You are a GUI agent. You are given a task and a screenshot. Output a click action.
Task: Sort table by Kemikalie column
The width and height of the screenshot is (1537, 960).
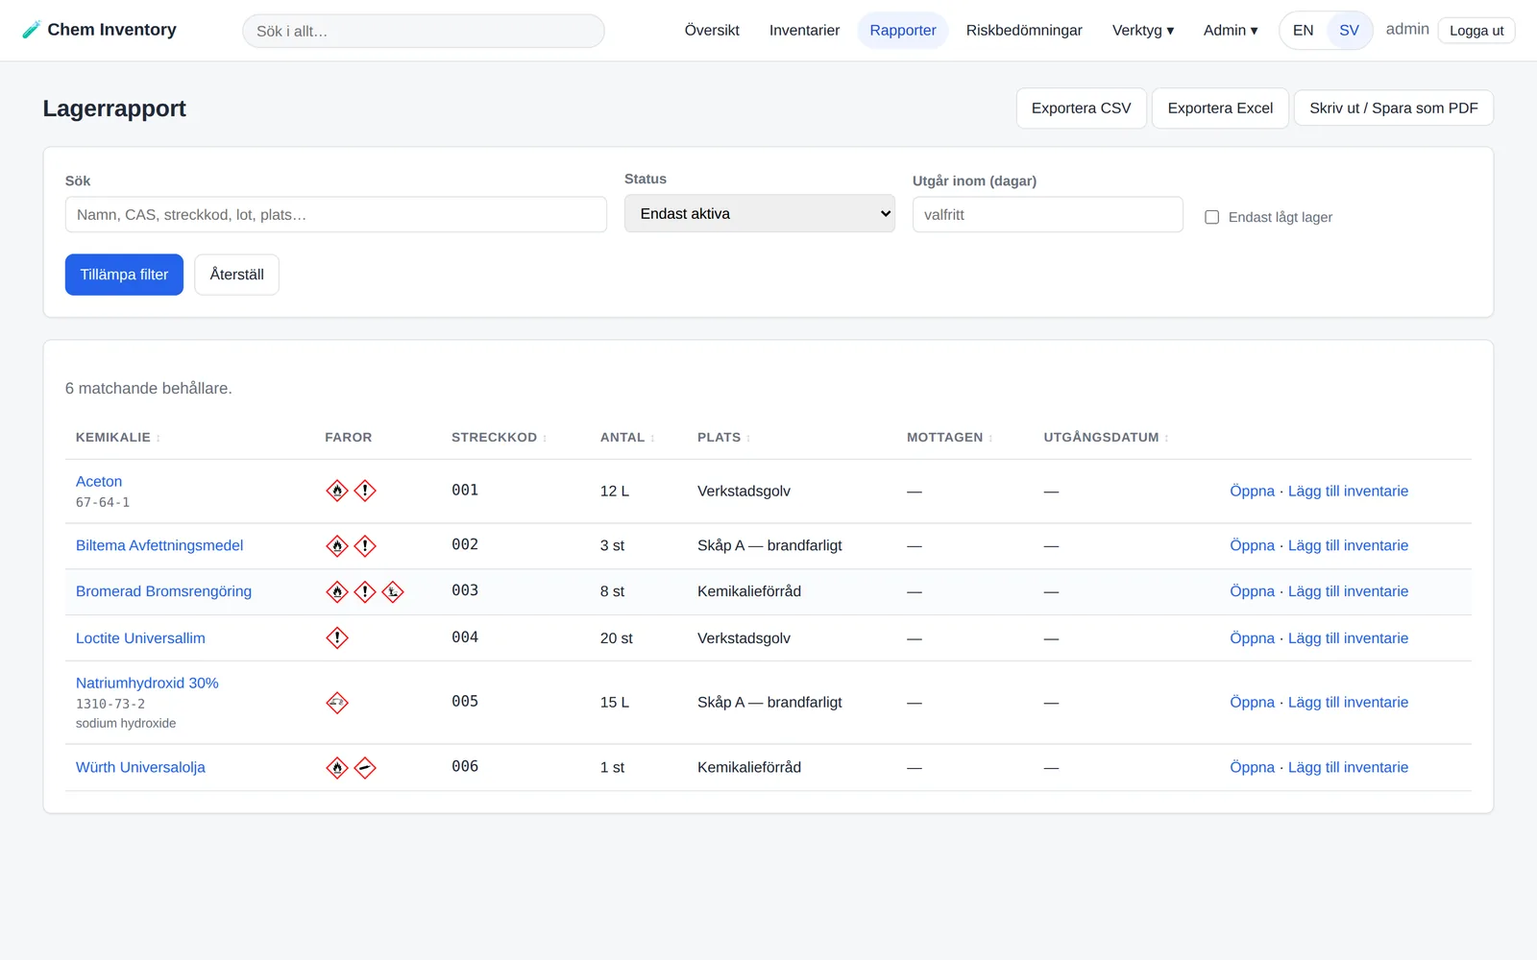pyautogui.click(x=118, y=437)
